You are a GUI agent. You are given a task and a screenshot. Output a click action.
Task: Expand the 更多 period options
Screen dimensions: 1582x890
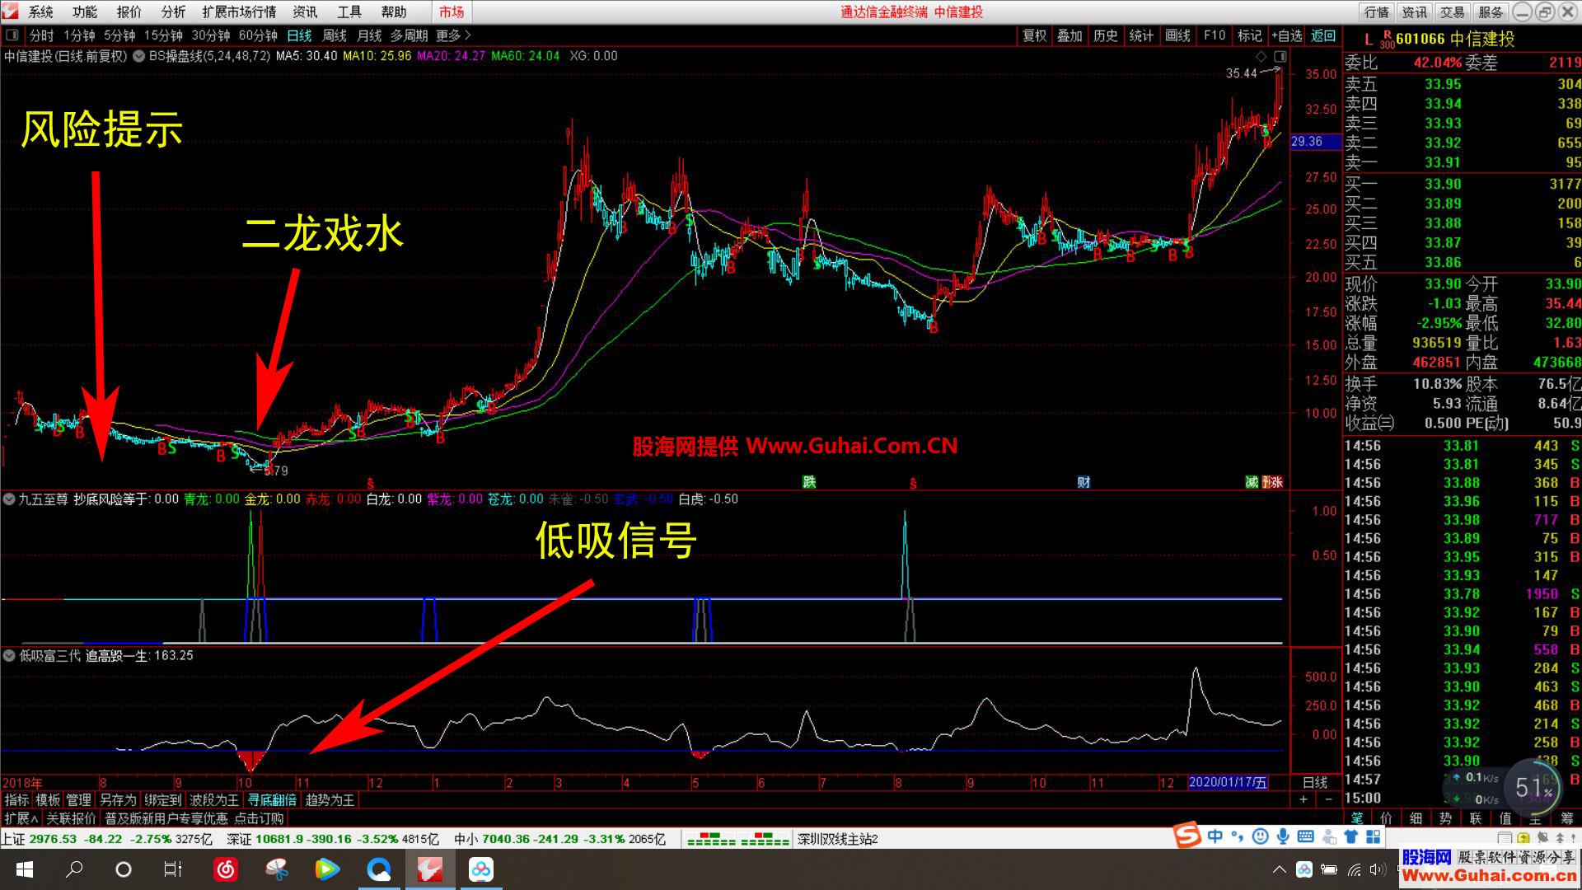(453, 35)
